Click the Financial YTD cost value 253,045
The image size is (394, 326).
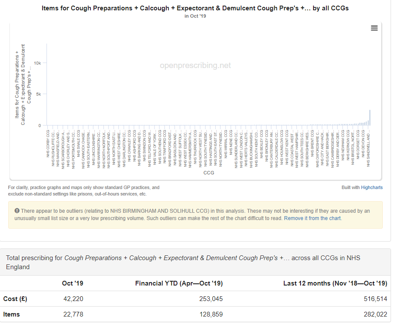click(x=211, y=298)
